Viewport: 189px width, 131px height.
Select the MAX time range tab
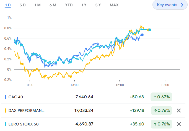click(x=114, y=5)
